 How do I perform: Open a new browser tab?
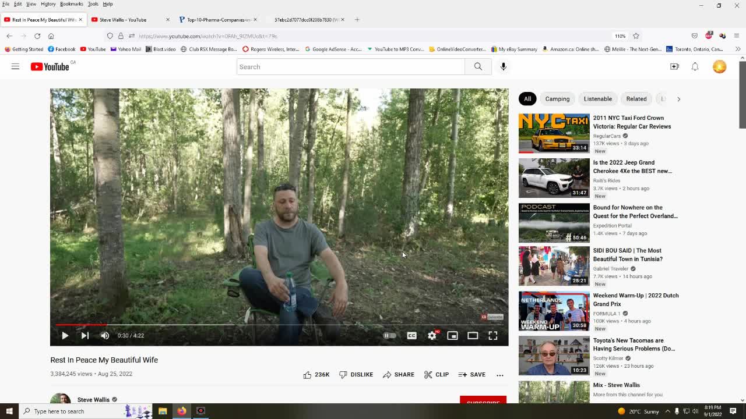[x=357, y=20]
